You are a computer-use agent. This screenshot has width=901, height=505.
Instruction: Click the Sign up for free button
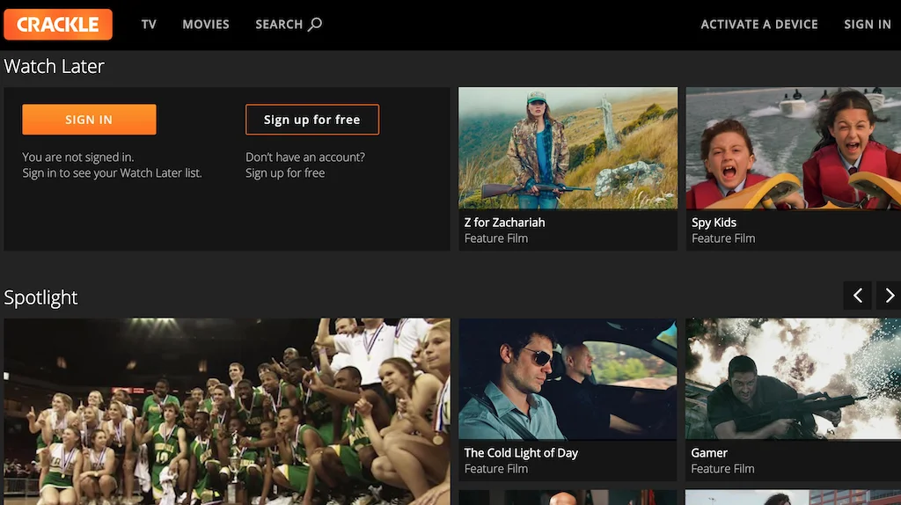pos(312,120)
